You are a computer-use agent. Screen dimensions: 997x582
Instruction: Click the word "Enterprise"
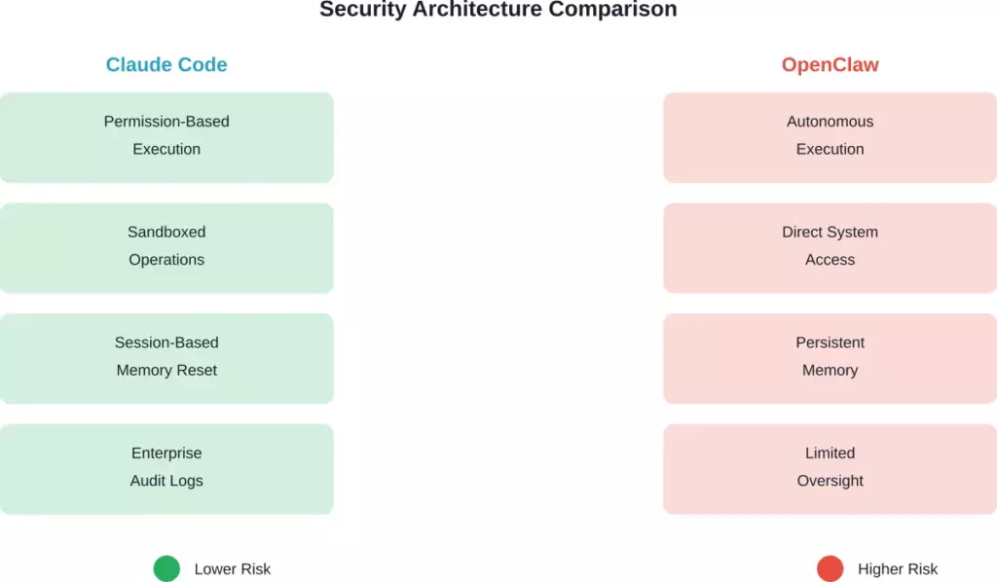coord(166,454)
